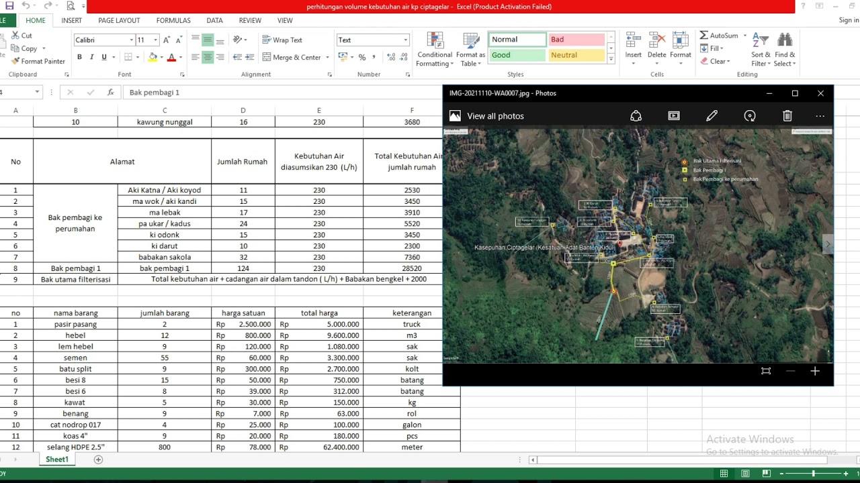Open the font size dropdown
Image resolution: width=860 pixels, height=483 pixels.
155,40
